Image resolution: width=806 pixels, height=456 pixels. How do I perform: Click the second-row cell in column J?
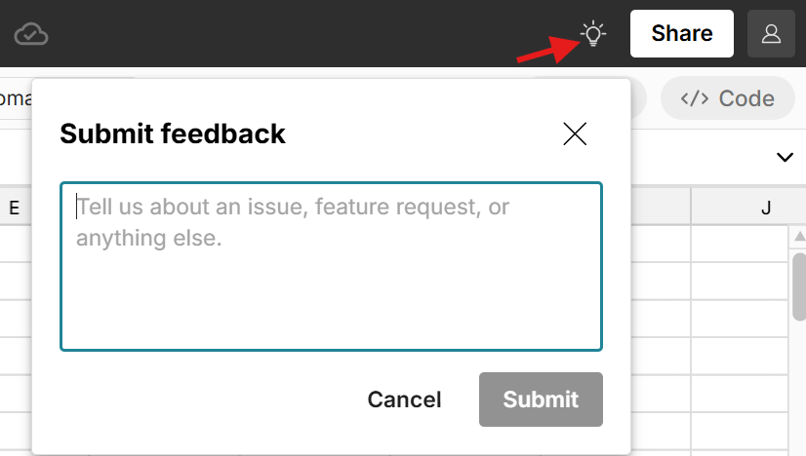tap(739, 282)
